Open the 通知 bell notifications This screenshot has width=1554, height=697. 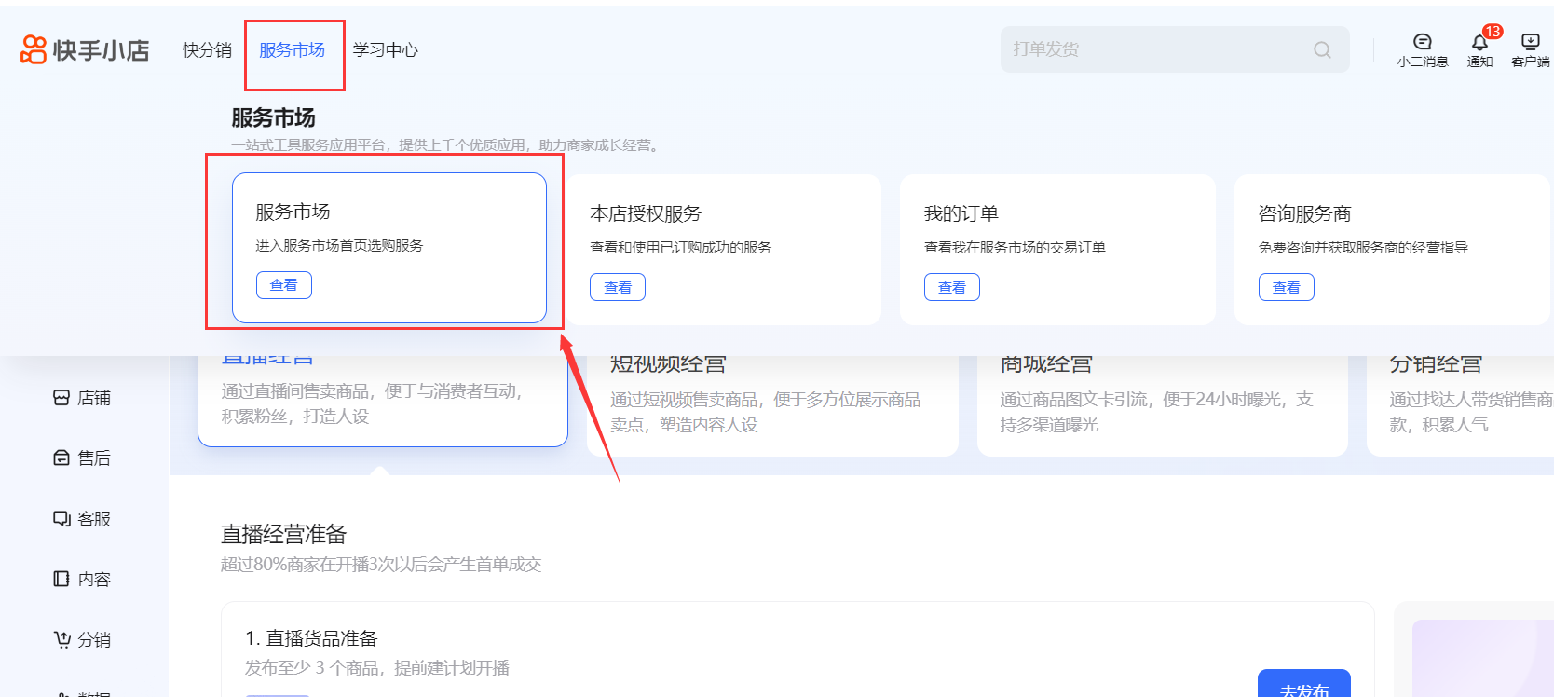(1479, 43)
